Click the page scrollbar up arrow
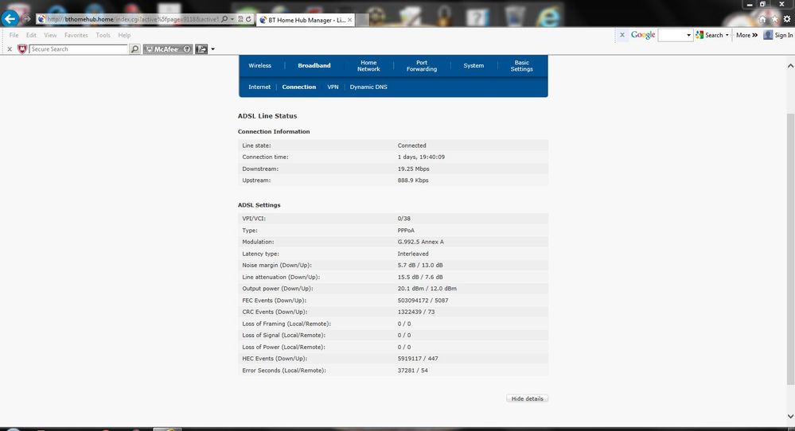The height and width of the screenshot is (431, 795). (790, 66)
